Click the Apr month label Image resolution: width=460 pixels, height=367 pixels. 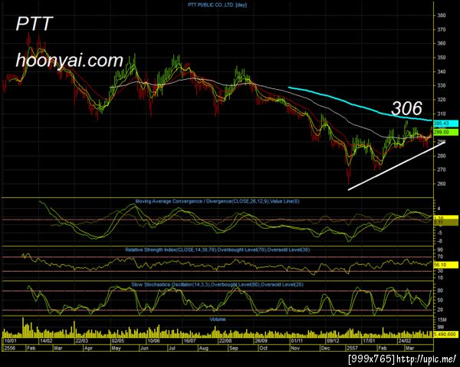point(88,349)
